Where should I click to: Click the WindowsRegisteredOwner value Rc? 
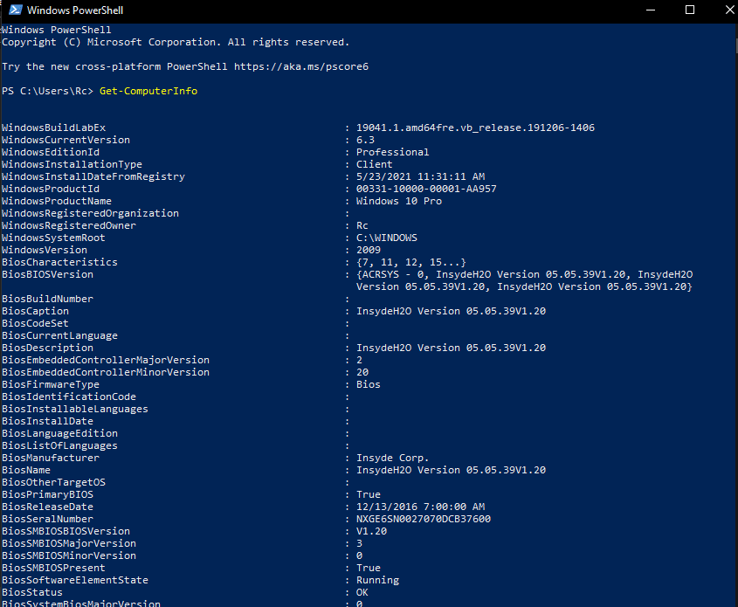pyautogui.click(x=362, y=225)
